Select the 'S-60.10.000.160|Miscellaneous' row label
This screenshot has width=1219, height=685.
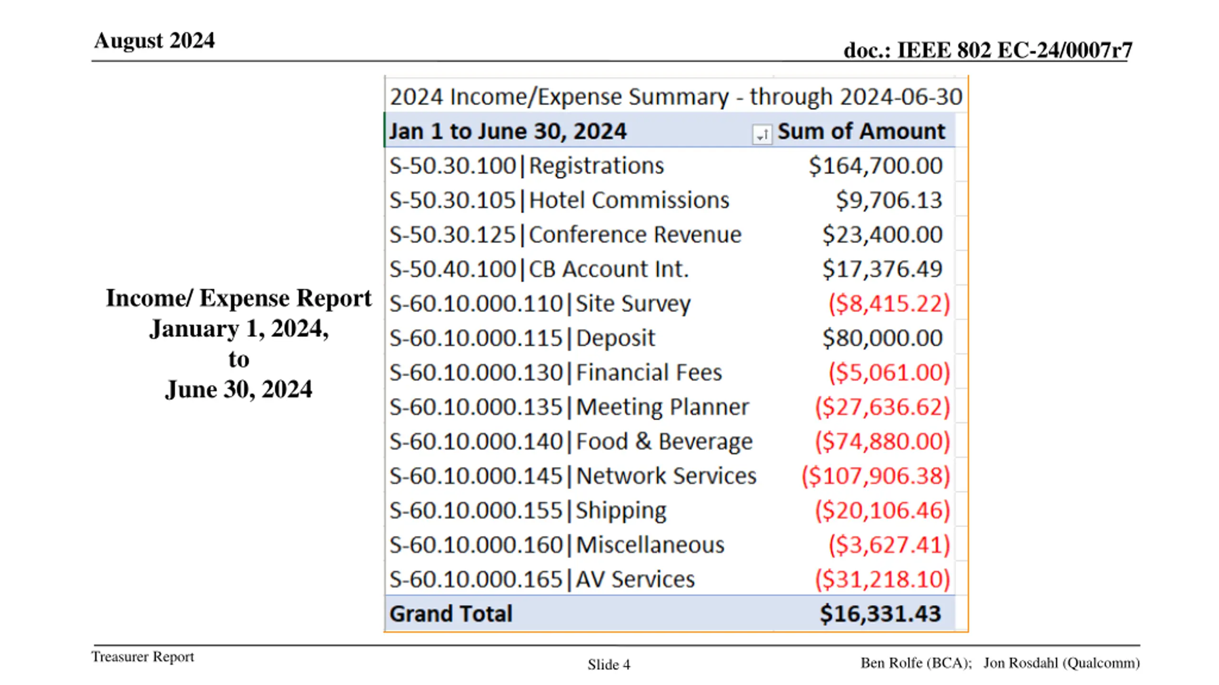557,545
